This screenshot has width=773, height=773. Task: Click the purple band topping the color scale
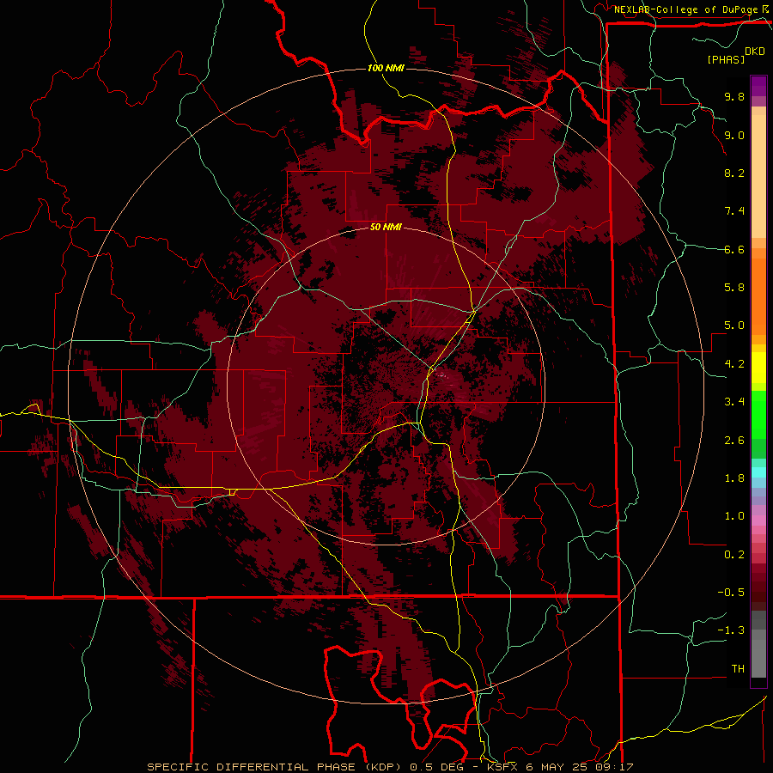tap(758, 86)
